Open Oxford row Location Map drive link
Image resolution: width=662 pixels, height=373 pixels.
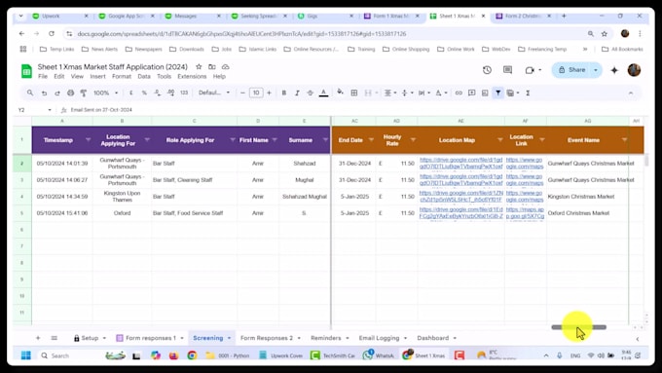(x=461, y=213)
